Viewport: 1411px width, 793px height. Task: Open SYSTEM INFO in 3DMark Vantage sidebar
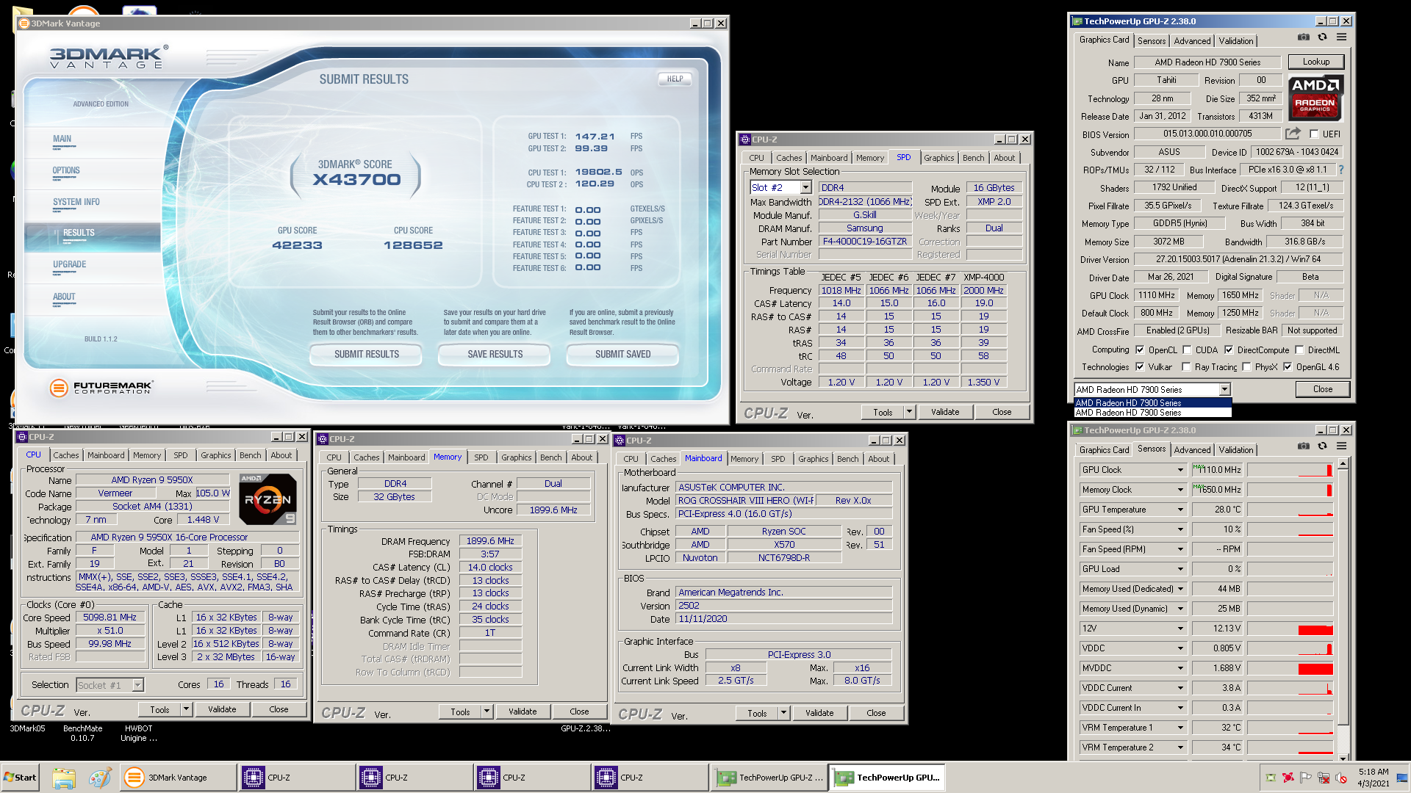click(76, 202)
